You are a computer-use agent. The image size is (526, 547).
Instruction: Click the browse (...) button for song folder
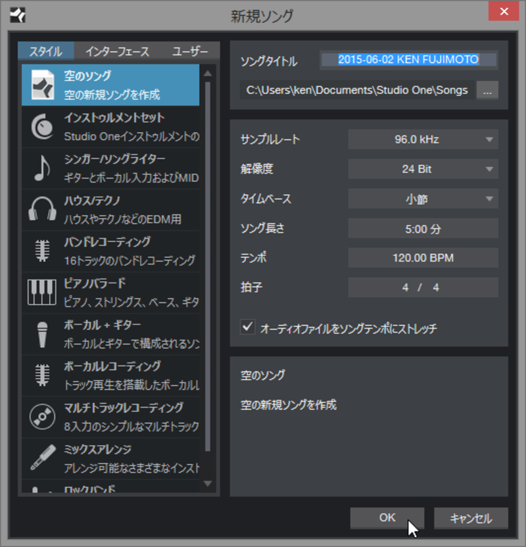487,90
